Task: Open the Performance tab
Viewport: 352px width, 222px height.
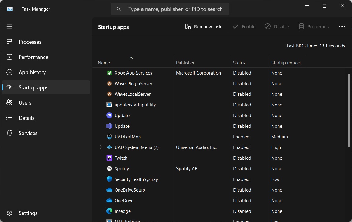Action: tap(33, 57)
